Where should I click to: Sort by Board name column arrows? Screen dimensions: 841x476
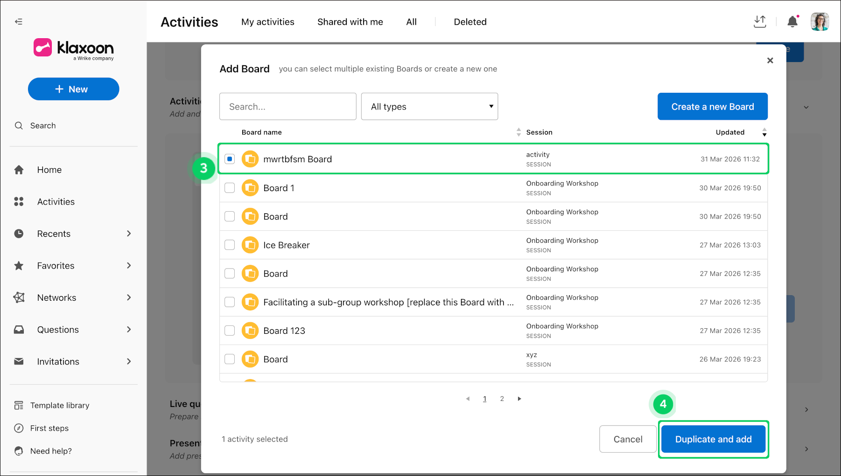point(519,132)
